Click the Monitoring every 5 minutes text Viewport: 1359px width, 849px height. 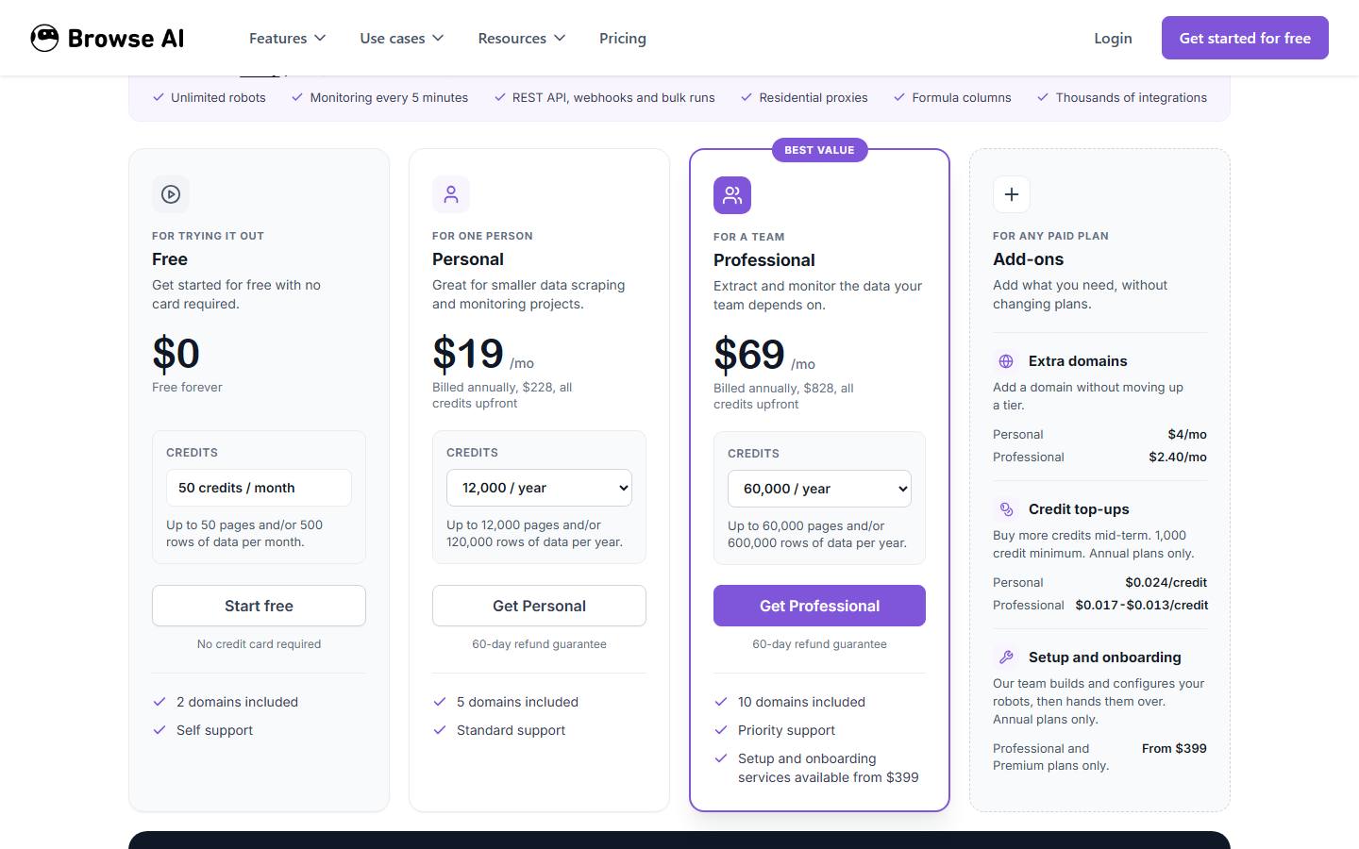389,97
